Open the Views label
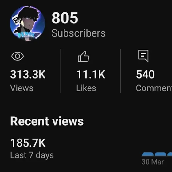Screen dimensions: 172x172 [22, 88]
